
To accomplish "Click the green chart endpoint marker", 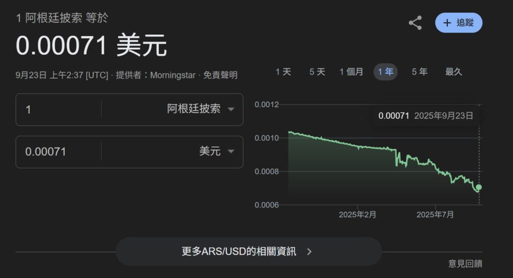I will tap(479, 187).
